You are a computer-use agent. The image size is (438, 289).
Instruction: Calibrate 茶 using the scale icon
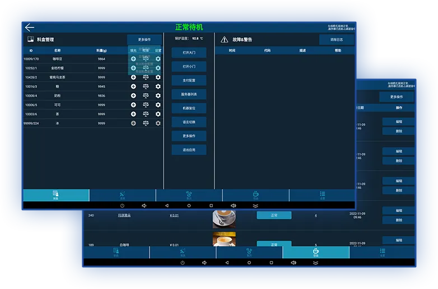point(146,114)
